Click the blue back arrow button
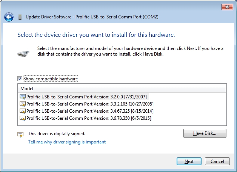Image resolution: width=237 pixels, height=172 pixels. (x=9, y=17)
